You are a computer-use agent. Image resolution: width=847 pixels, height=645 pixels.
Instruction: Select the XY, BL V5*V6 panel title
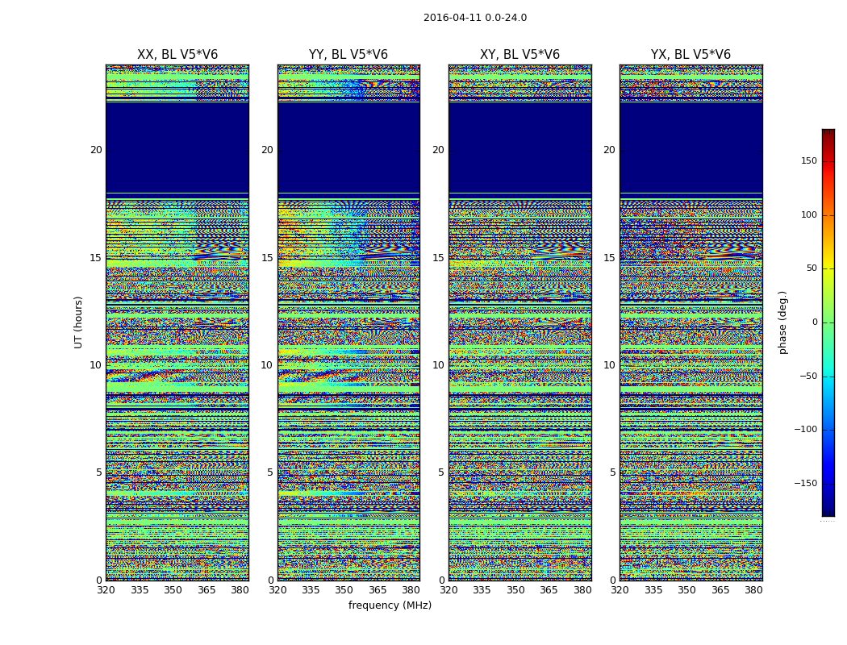(519, 55)
